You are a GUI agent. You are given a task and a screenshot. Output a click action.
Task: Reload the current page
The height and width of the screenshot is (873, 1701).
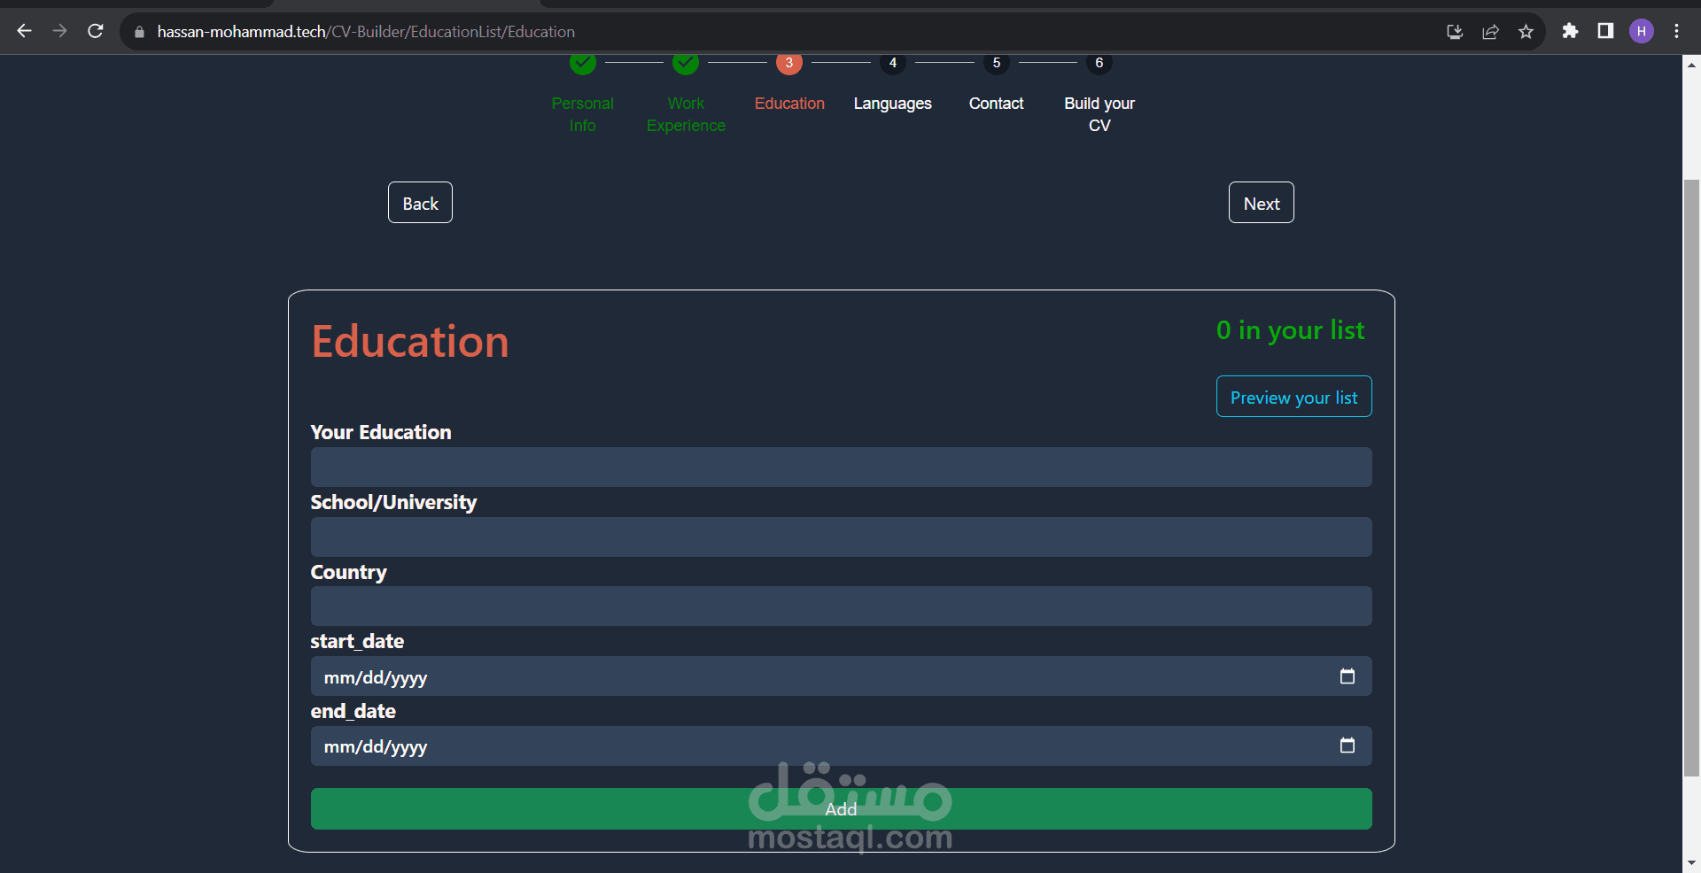coord(96,31)
